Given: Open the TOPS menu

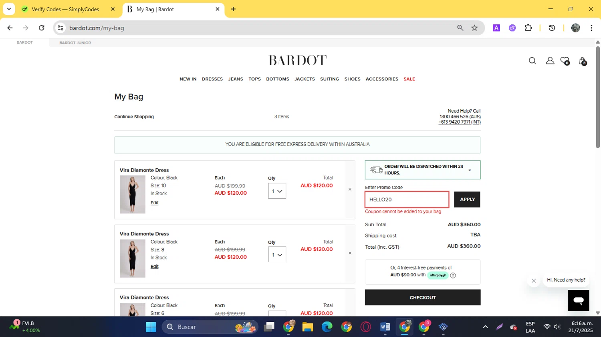Looking at the screenshot, I should 254,79.
